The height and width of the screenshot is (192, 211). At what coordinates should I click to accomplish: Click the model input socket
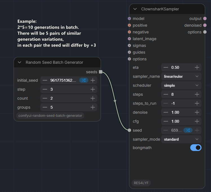(x=129, y=19)
